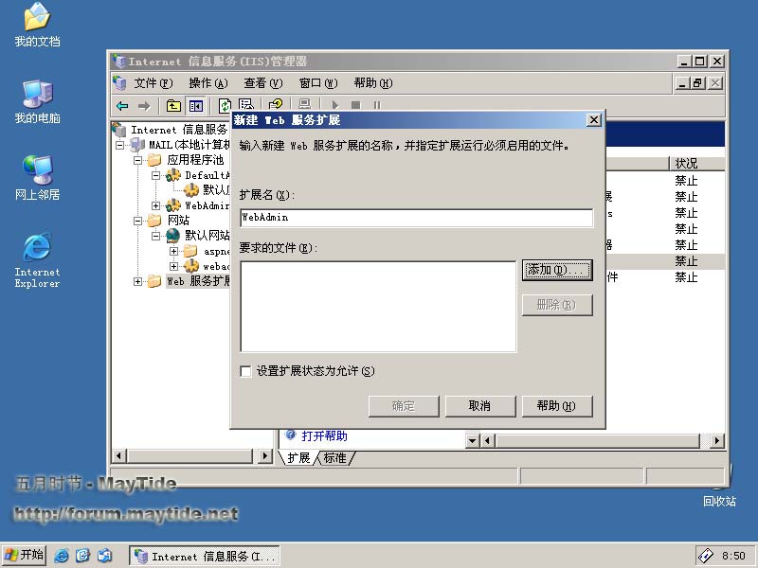Toggle the Show/Hide Console Tree icon

(x=196, y=106)
